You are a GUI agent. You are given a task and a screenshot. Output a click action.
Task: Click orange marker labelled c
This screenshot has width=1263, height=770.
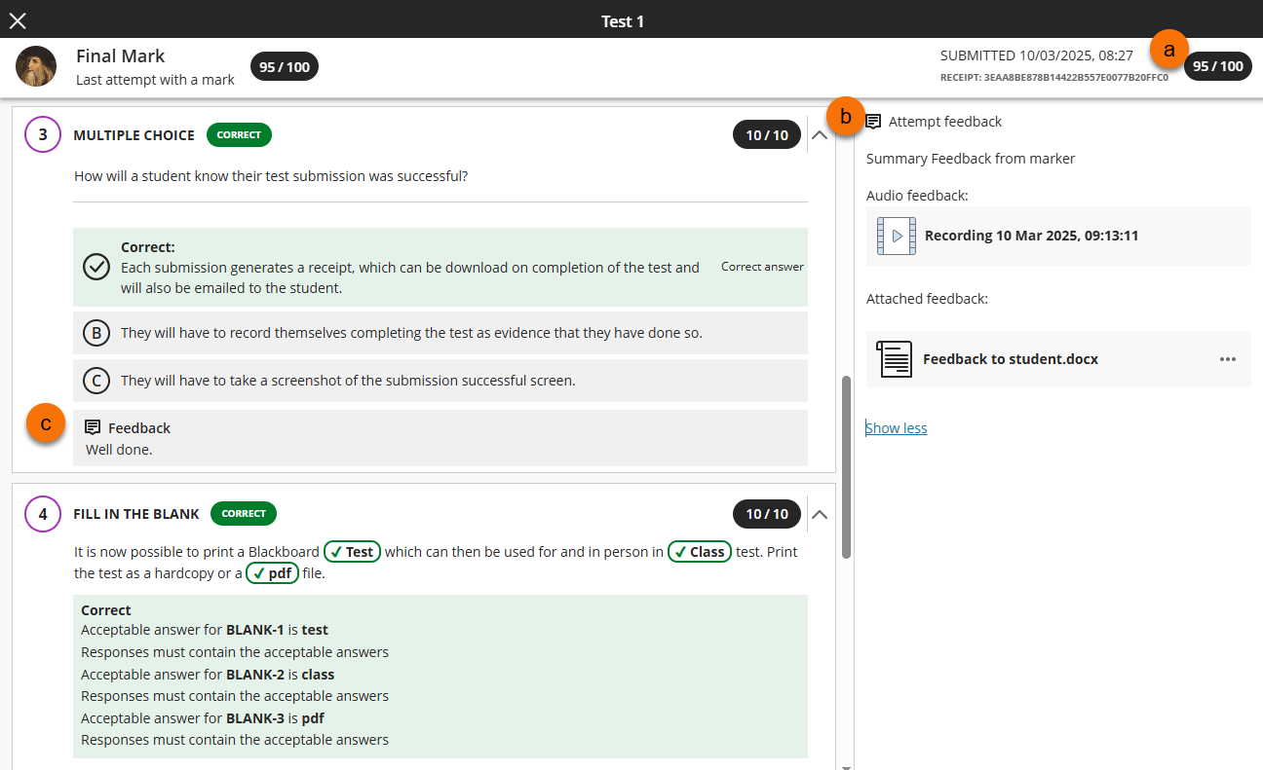[46, 423]
